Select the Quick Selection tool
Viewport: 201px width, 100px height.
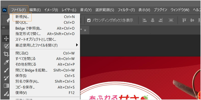coord(6,46)
